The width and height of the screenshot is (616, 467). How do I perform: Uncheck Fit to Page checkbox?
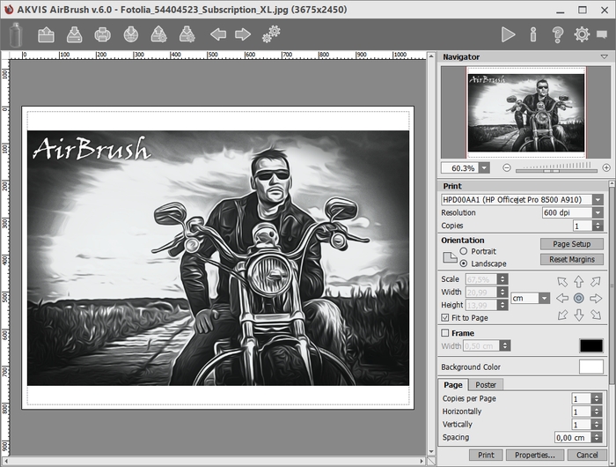click(445, 317)
